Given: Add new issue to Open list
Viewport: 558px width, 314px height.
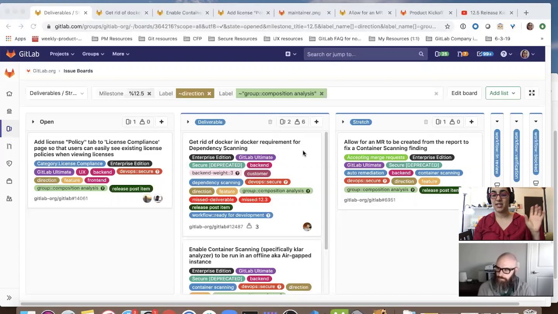Looking at the screenshot, I should click(161, 122).
